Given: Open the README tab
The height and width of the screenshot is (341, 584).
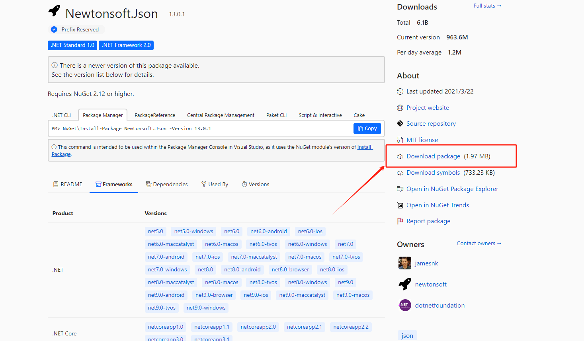Looking at the screenshot, I should (68, 184).
